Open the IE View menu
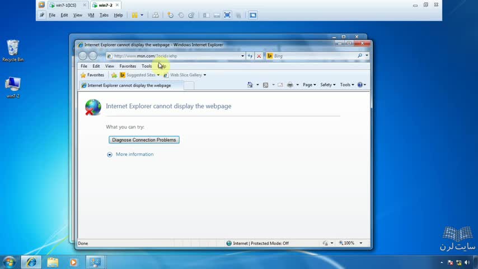Viewport: 478px width, 269px height. point(110,66)
